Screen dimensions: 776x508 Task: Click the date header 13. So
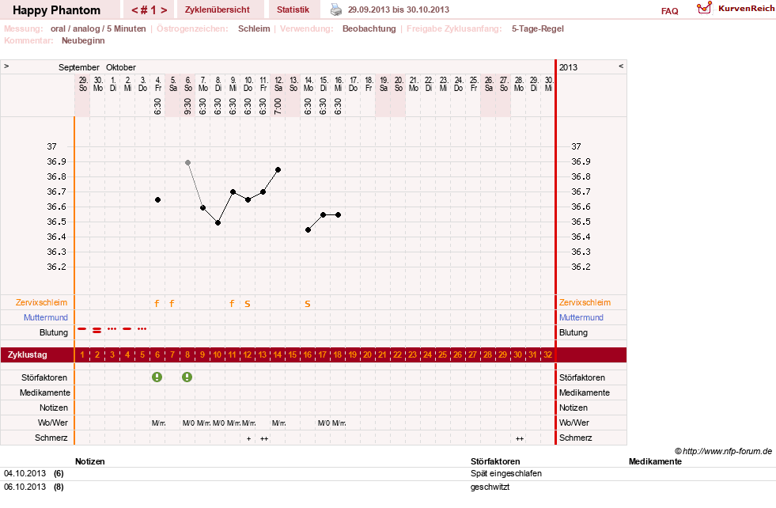pos(293,84)
